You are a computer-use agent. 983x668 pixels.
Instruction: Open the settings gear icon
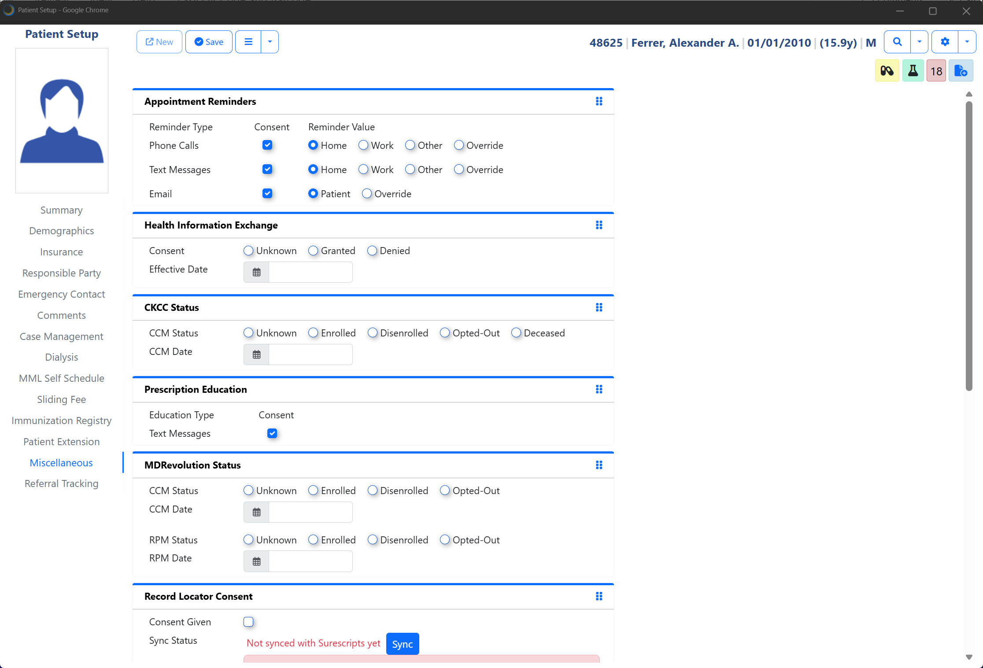[x=945, y=42]
